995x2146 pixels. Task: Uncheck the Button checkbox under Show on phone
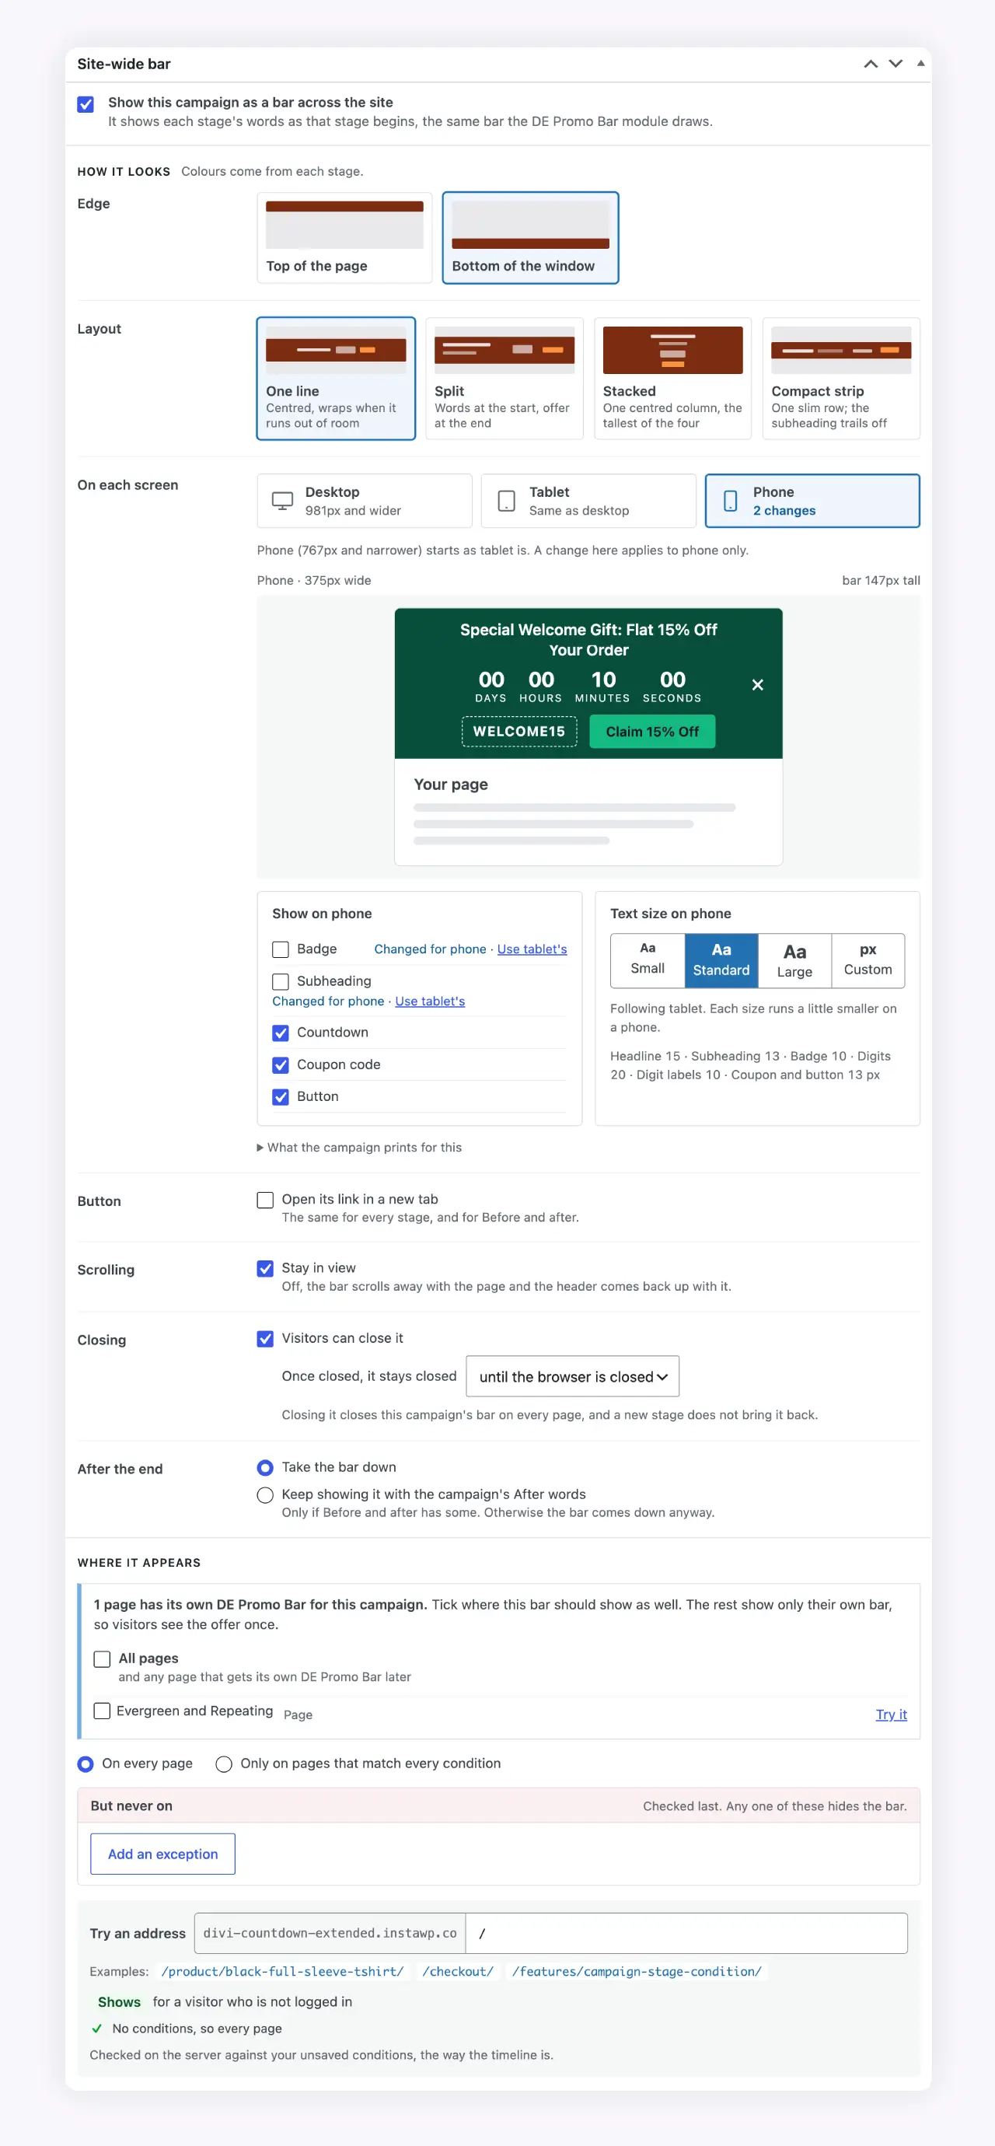(281, 1097)
